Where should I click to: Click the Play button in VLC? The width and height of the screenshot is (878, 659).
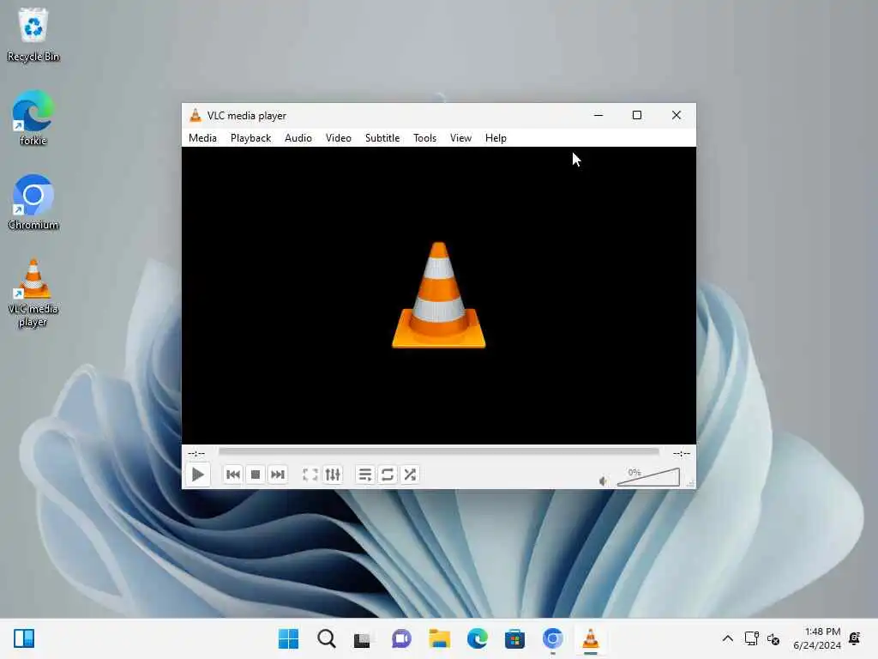click(x=198, y=475)
